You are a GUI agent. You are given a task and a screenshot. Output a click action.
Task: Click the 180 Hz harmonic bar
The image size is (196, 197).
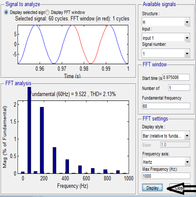[x=42, y=140]
